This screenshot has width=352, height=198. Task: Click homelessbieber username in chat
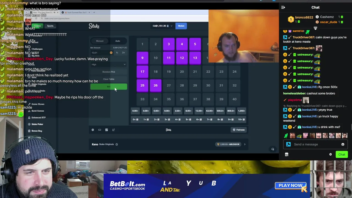(295, 94)
